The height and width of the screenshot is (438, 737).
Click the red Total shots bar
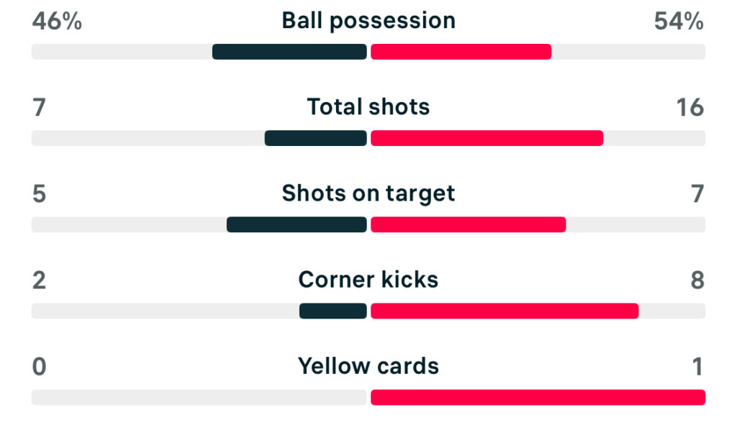487,138
